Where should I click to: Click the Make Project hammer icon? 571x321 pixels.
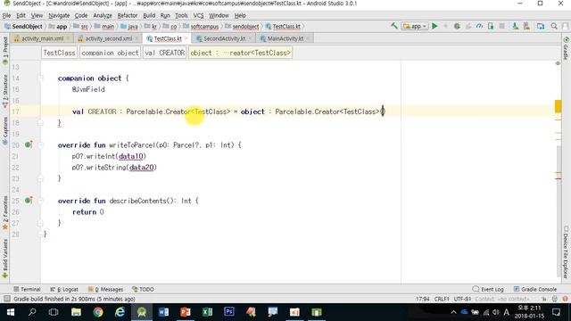pos(394,26)
